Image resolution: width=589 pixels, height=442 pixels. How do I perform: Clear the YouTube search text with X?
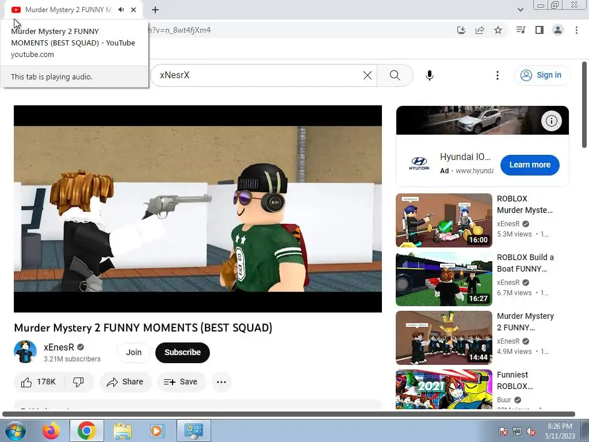click(368, 75)
